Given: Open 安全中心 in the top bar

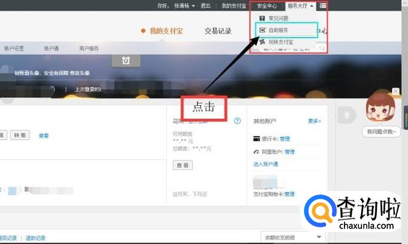Looking at the screenshot, I should point(267,6).
